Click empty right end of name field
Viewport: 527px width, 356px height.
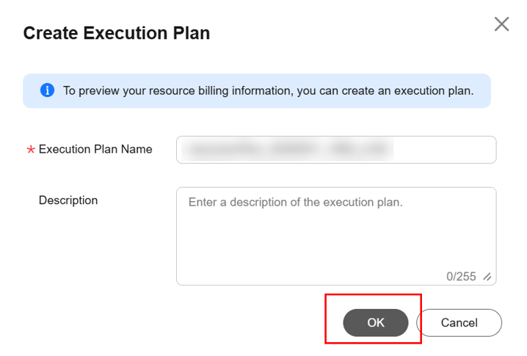tap(448, 150)
